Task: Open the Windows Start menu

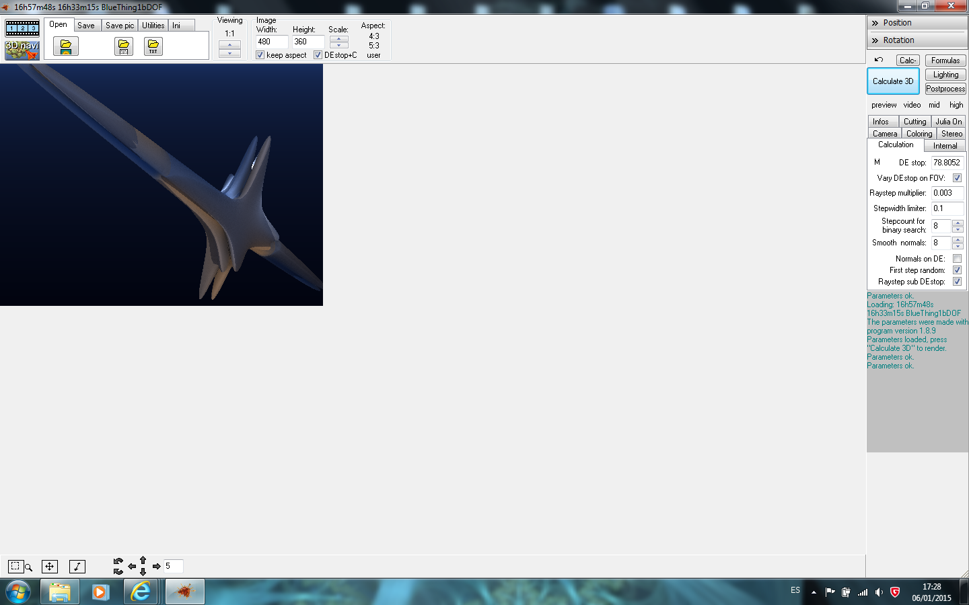Action: 18,592
